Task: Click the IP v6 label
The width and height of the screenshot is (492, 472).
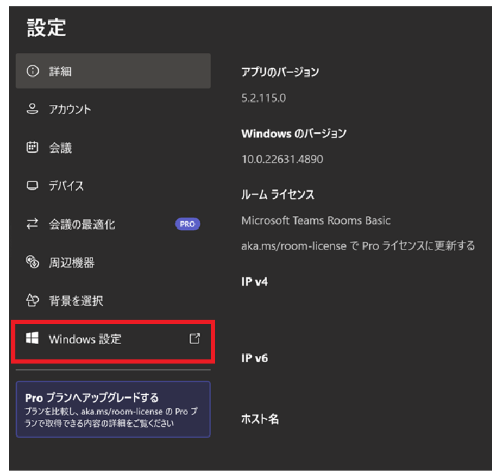Action: pyautogui.click(x=255, y=358)
